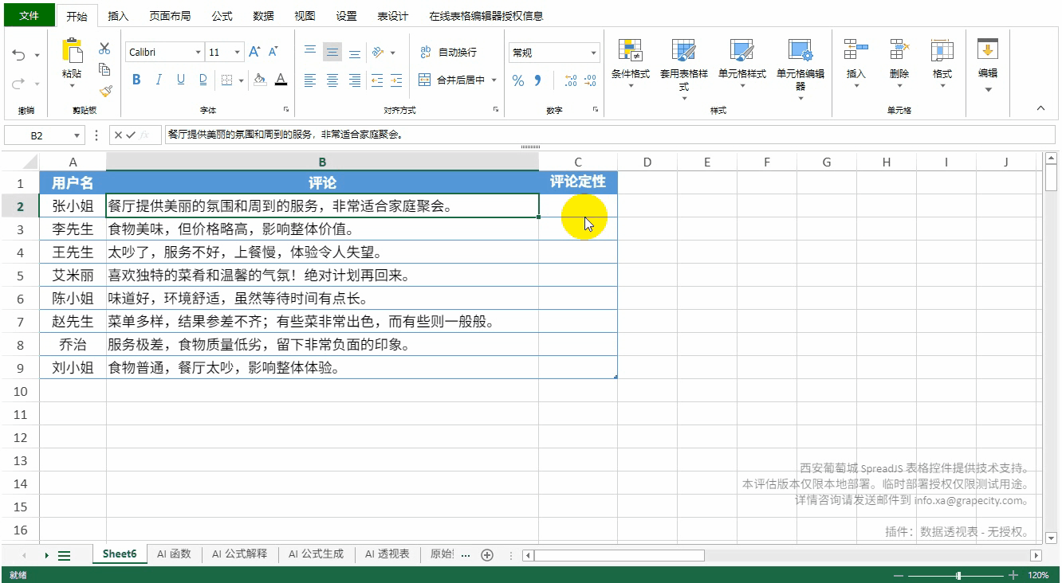Toggle single underline formatting
This screenshot has height=583, width=1062.
(181, 80)
